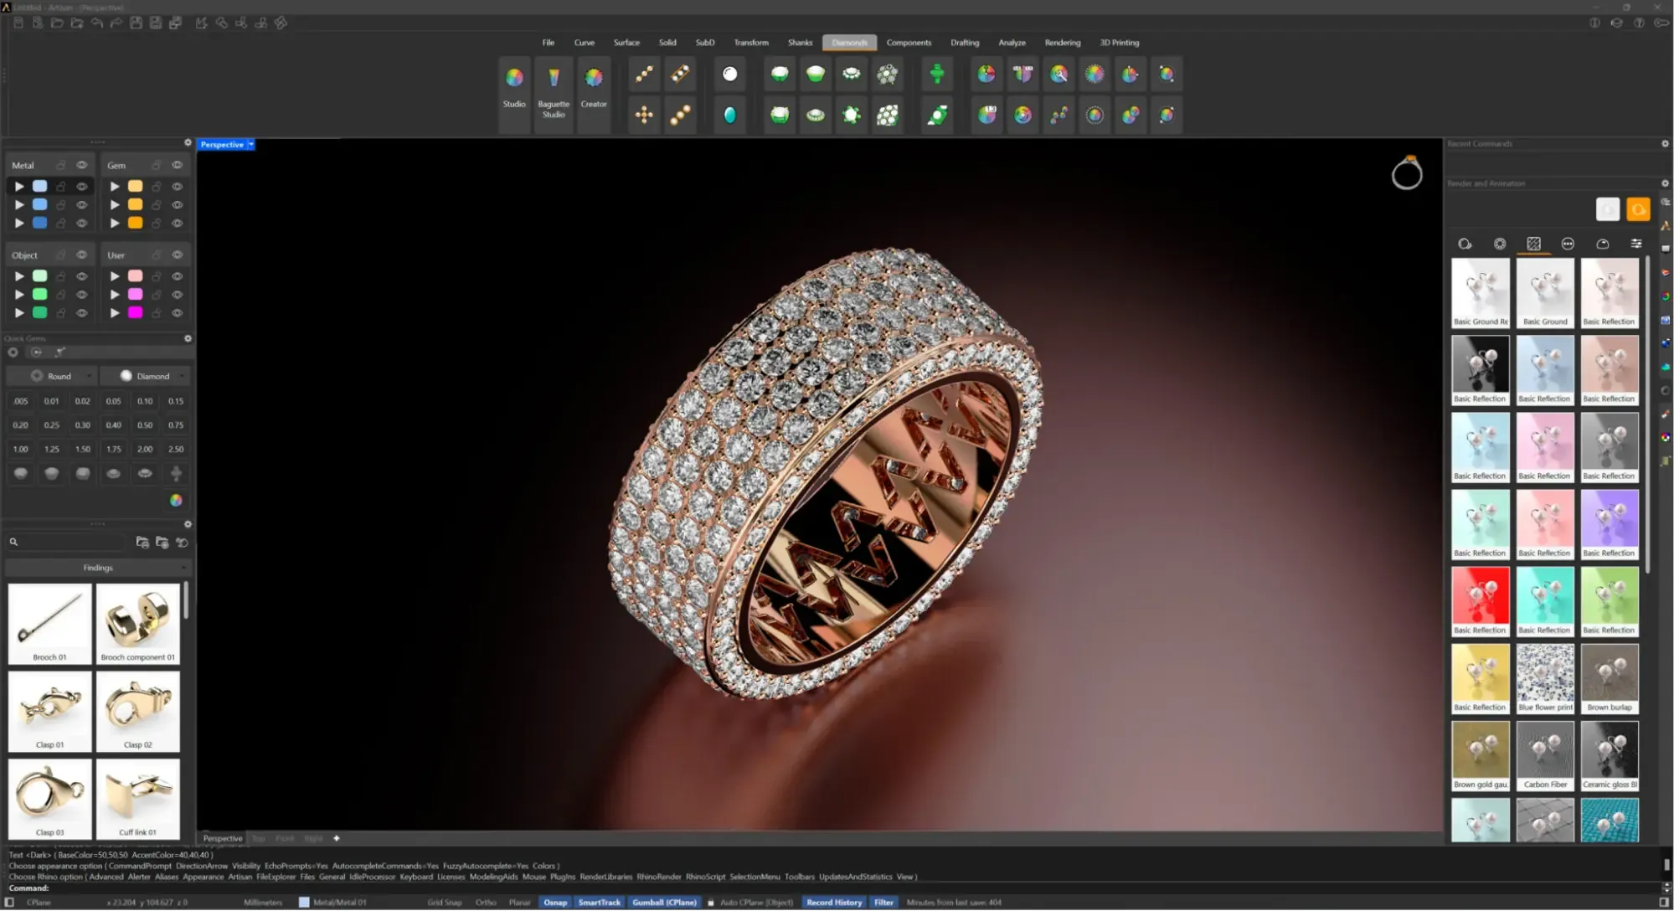This screenshot has height=911, width=1674.
Task: Hide all Metal layers with the eye toggle
Action: [81, 165]
